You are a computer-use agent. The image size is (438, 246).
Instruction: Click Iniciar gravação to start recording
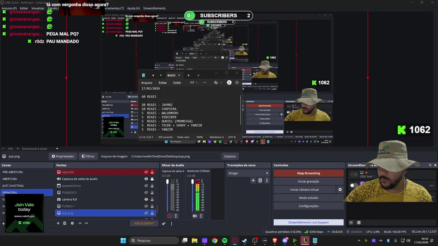point(308,181)
